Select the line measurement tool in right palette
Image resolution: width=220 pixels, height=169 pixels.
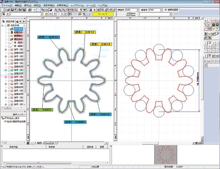[210, 21]
